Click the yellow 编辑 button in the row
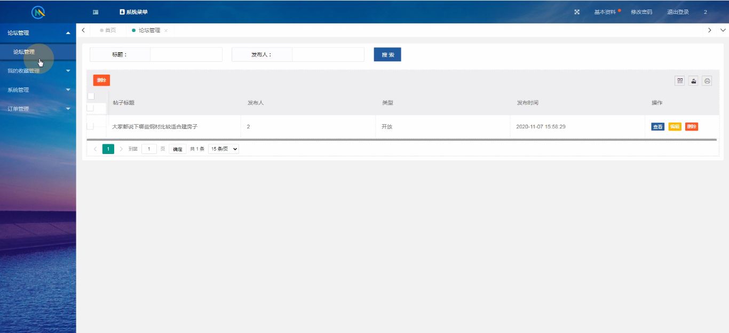729x333 pixels. tap(675, 127)
